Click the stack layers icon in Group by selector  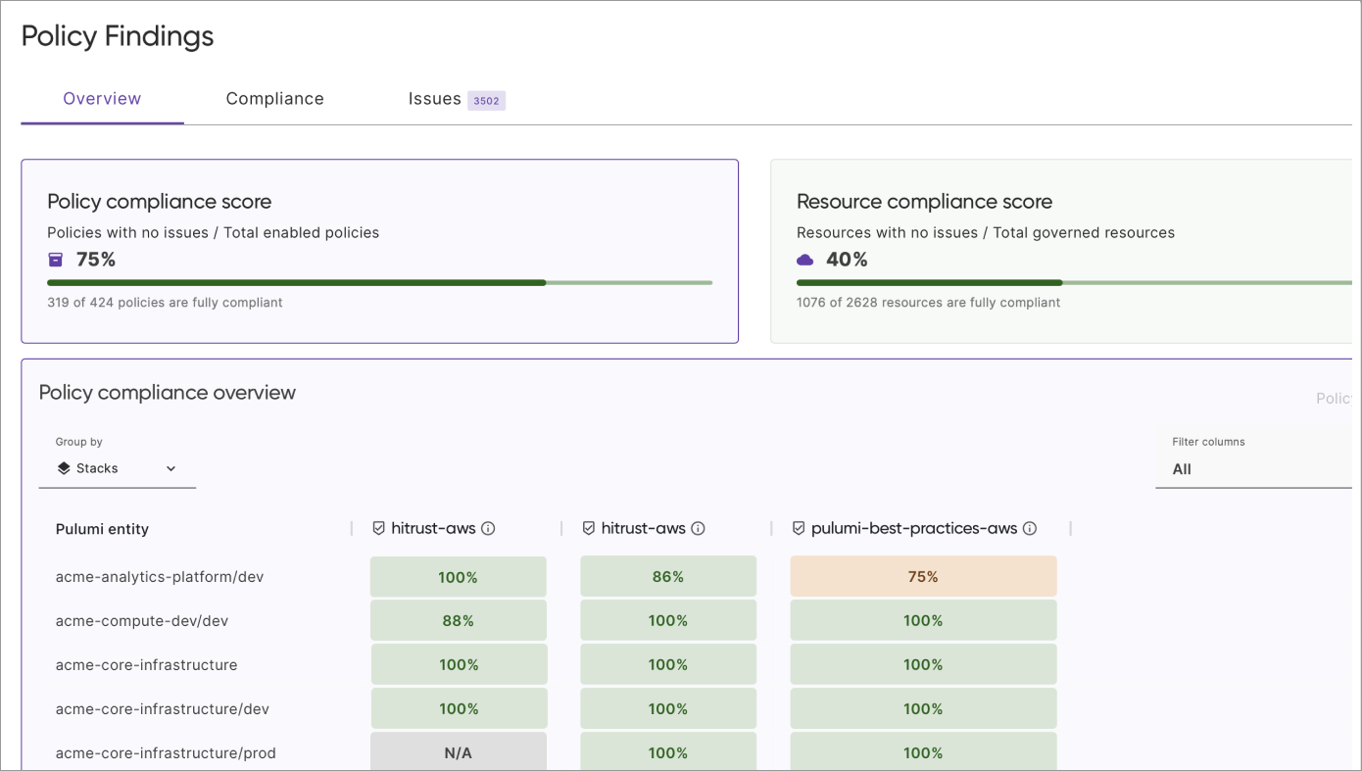(62, 467)
